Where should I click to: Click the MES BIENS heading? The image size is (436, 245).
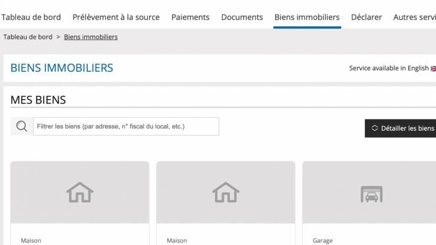coord(38,100)
